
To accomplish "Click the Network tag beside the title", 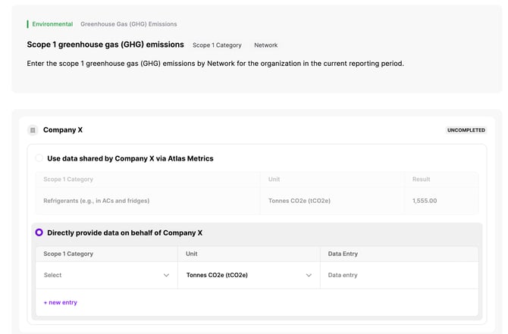I will [x=265, y=45].
